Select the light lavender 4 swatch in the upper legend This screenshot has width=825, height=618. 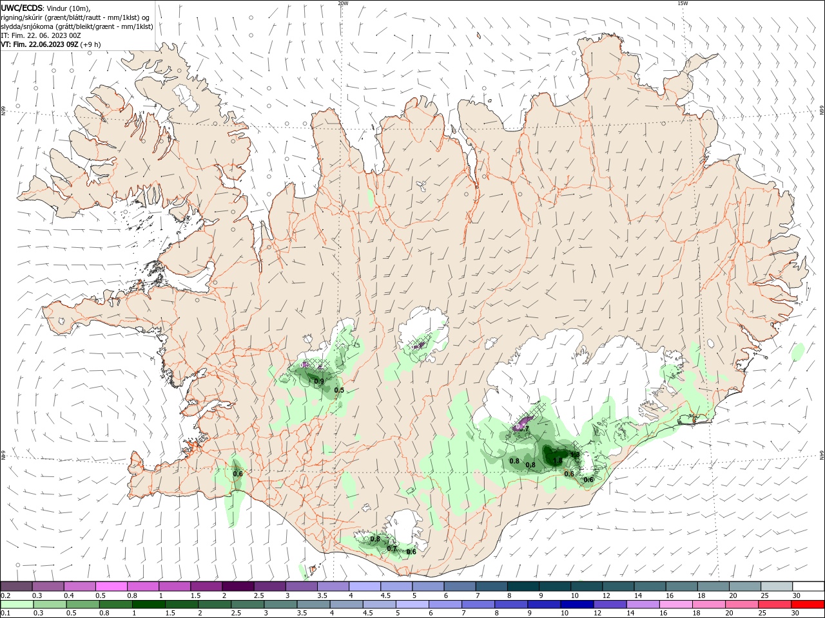pos(364,586)
